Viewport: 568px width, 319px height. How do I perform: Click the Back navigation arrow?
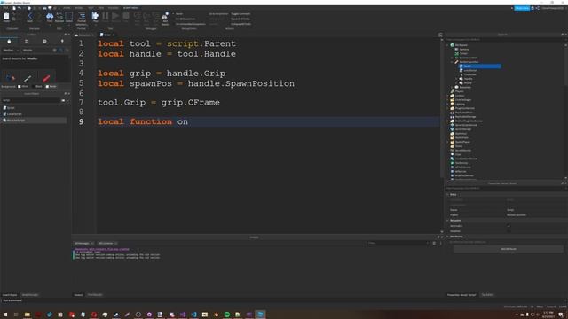click(x=30, y=16)
